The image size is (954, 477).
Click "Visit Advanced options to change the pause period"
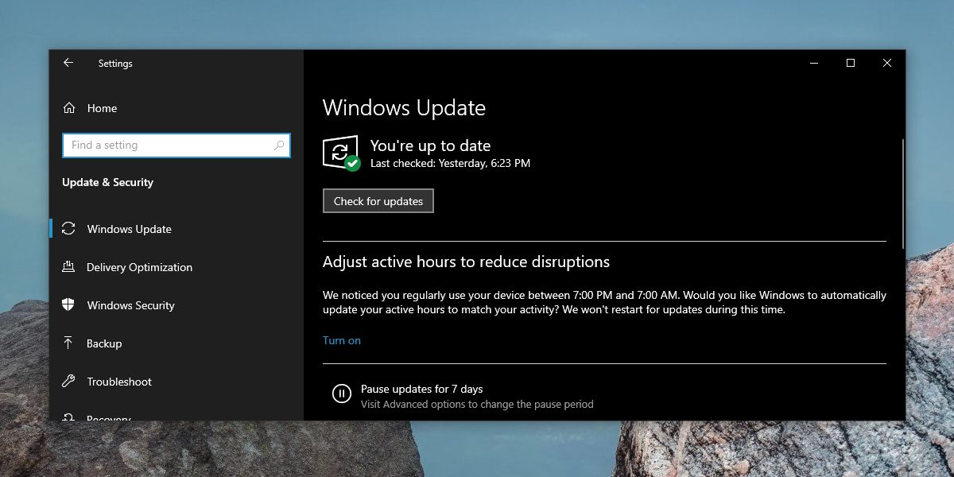(477, 405)
